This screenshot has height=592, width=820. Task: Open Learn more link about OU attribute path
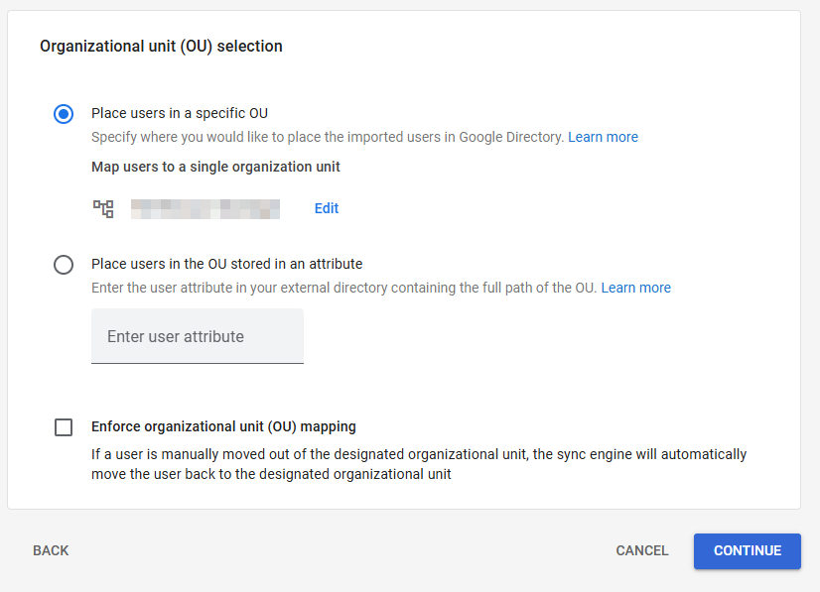pos(635,288)
